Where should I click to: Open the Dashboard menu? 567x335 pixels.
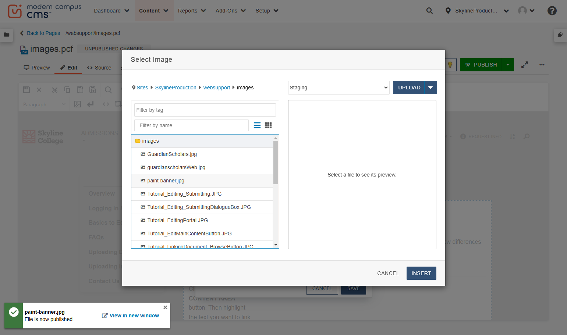[x=111, y=11]
